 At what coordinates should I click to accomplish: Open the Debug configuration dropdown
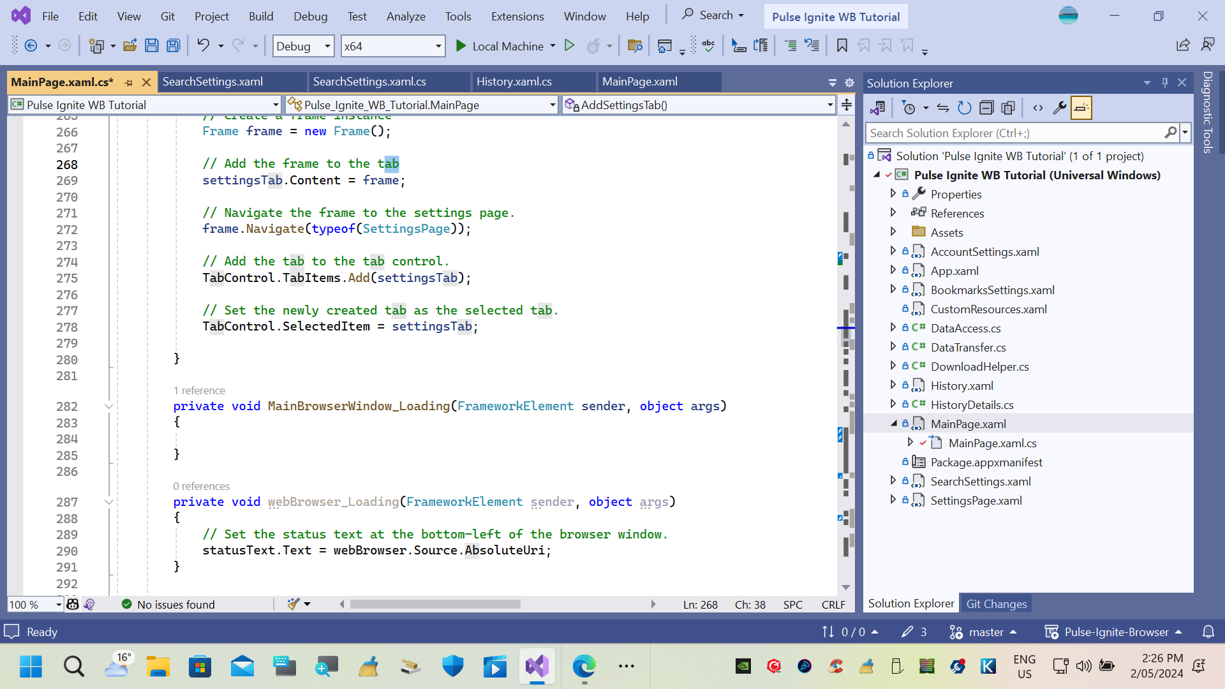tap(327, 46)
